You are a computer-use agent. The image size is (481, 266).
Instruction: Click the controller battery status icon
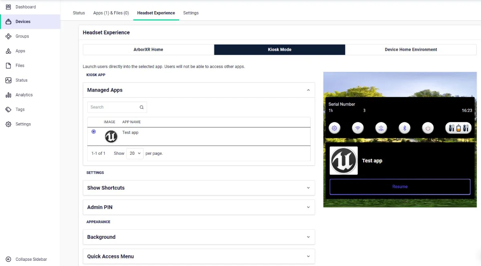tap(459, 128)
